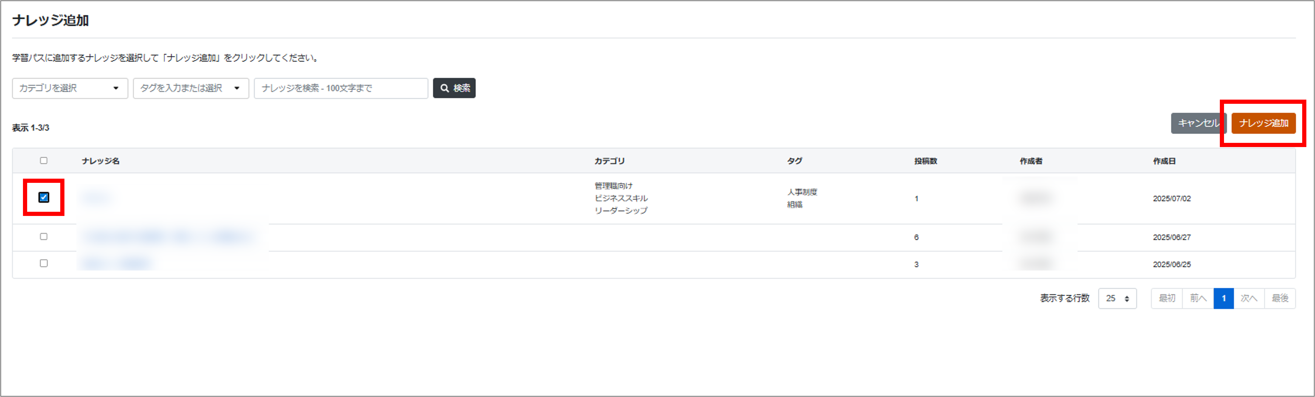This screenshot has height=397, width=1315.
Task: Open the third knowledge name link
Action: 116,264
